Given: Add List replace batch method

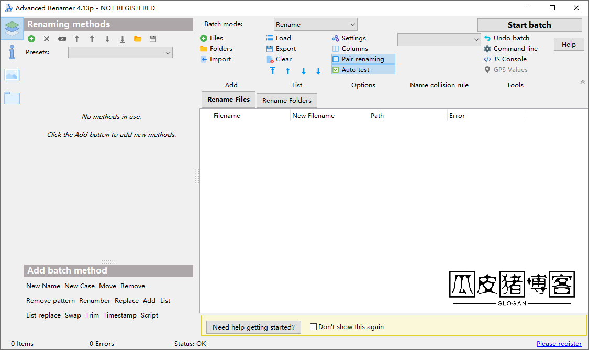Looking at the screenshot, I should (x=43, y=315).
